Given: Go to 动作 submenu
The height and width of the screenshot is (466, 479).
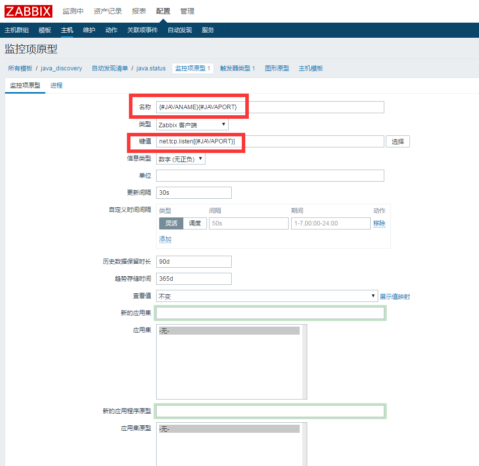Looking at the screenshot, I should click(x=111, y=30).
